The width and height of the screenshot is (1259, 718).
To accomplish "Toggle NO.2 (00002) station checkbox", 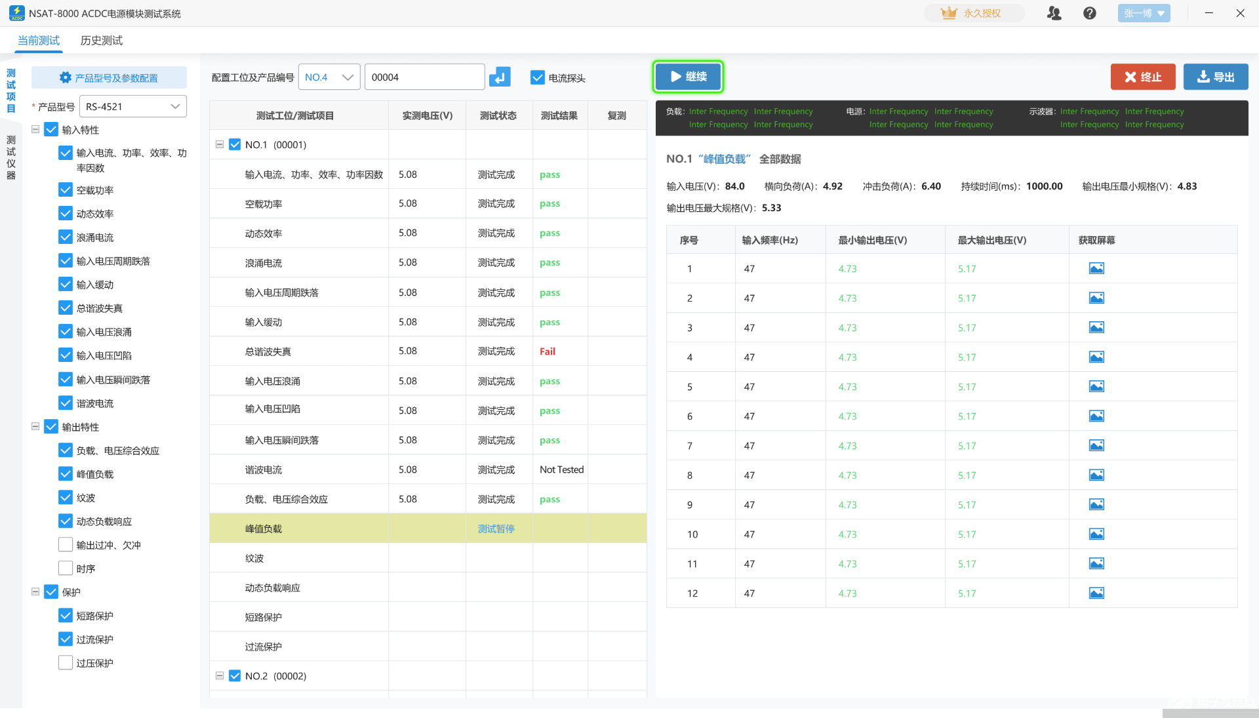I will click(235, 675).
